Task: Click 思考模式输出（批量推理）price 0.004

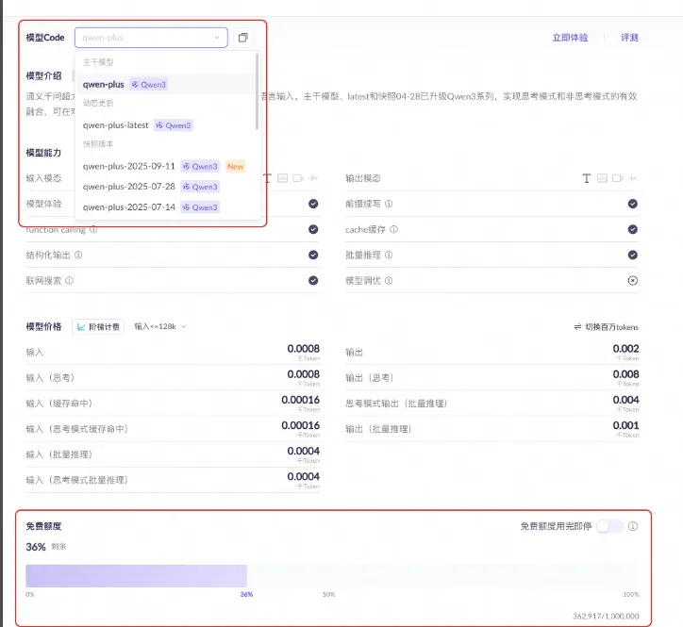Action: 626,400
